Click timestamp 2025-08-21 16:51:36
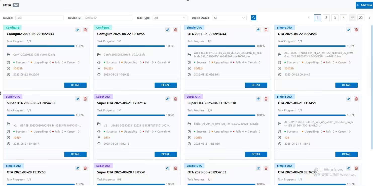373x186 pixels. tap(207, 144)
